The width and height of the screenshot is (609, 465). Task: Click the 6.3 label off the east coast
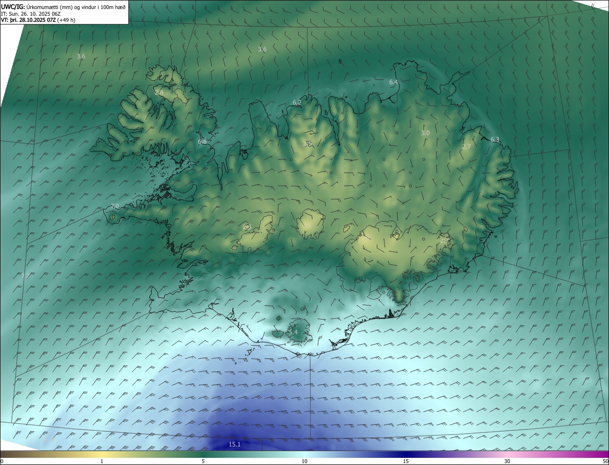pos(495,139)
